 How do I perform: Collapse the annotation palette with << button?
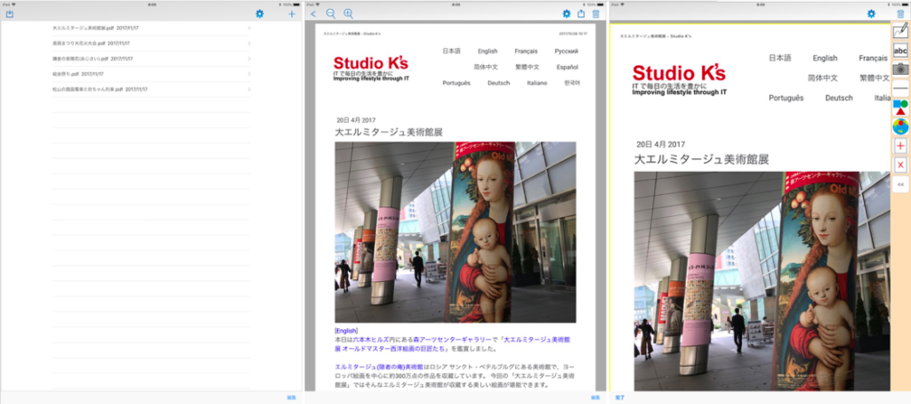[x=900, y=185]
